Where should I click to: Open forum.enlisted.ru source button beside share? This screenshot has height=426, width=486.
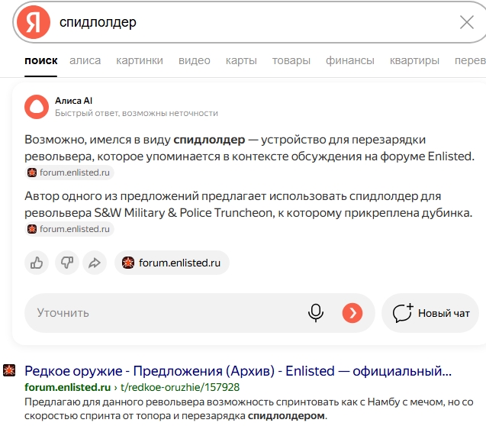pos(172,263)
